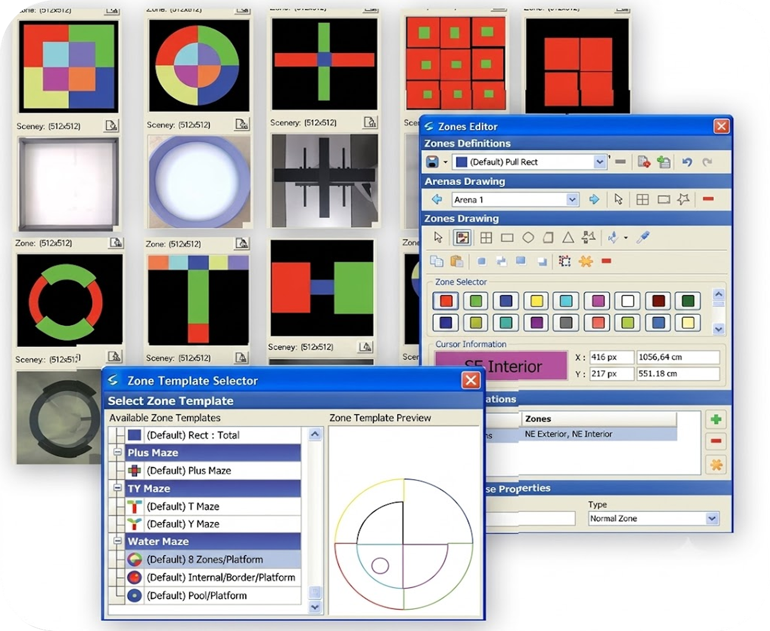The height and width of the screenshot is (631, 770).
Task: Click the save zones definition disk icon
Action: pos(432,162)
